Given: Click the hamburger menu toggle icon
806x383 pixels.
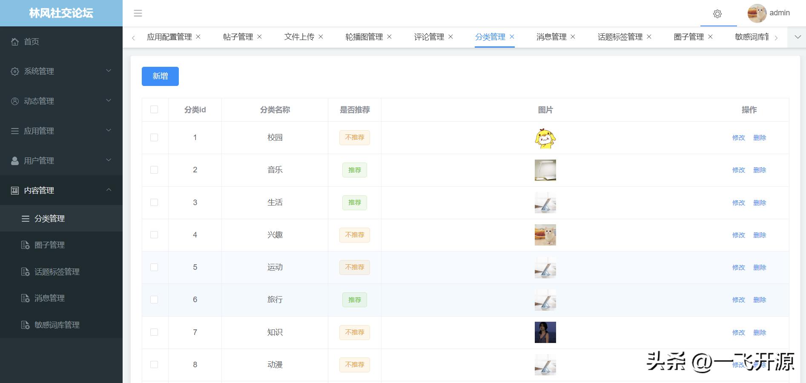Looking at the screenshot, I should point(138,13).
